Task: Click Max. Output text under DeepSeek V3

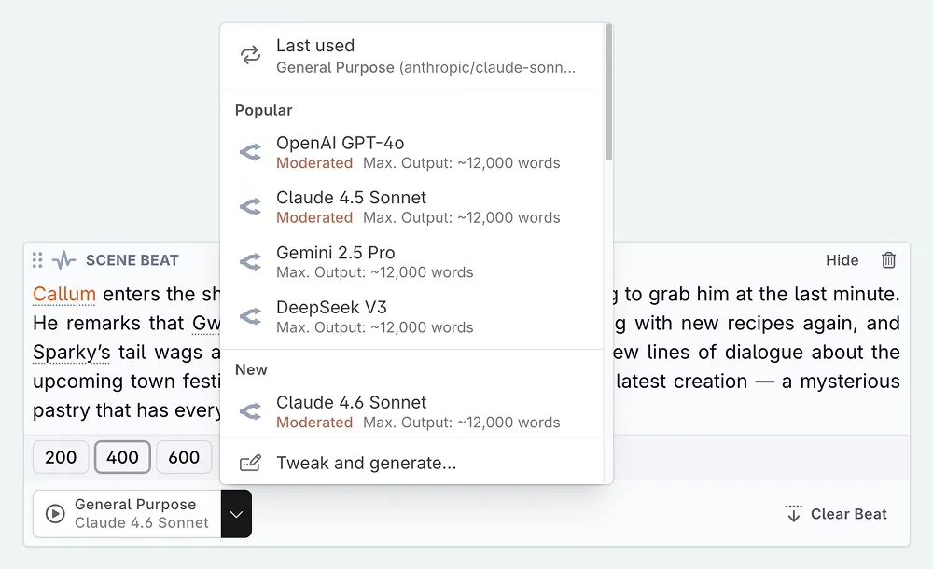Action: point(375,327)
